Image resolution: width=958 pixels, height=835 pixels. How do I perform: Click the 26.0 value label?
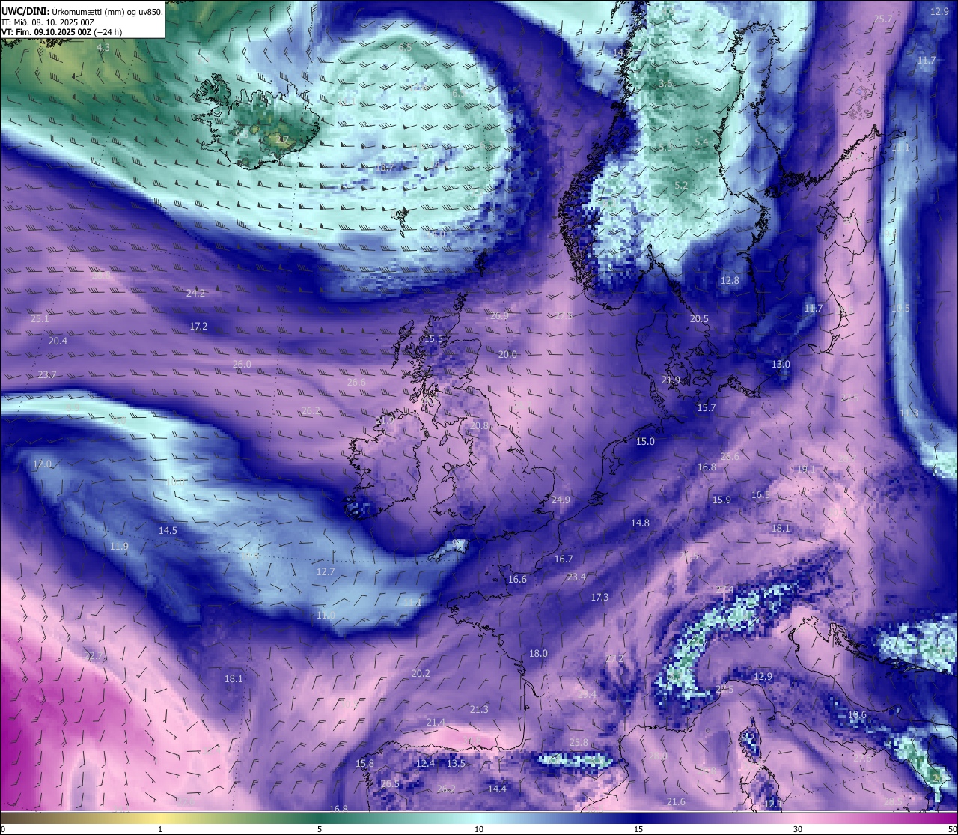click(242, 364)
